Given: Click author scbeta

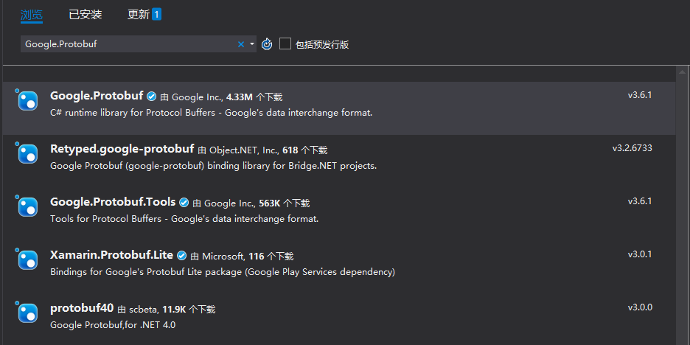Looking at the screenshot, I should tap(144, 310).
